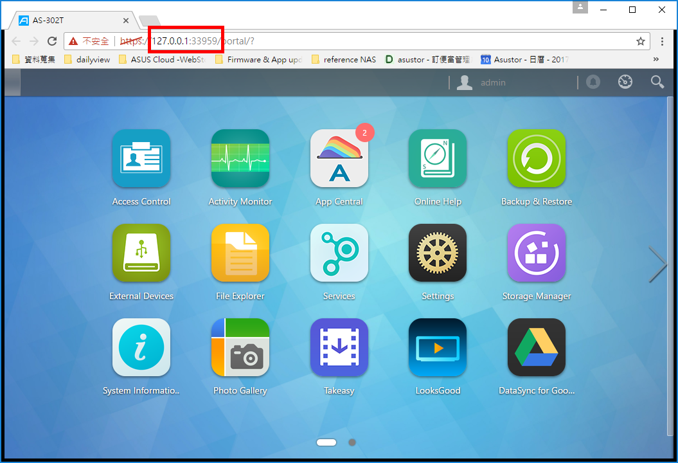This screenshot has width=678, height=463.
Task: Reload the page
Action: point(52,41)
